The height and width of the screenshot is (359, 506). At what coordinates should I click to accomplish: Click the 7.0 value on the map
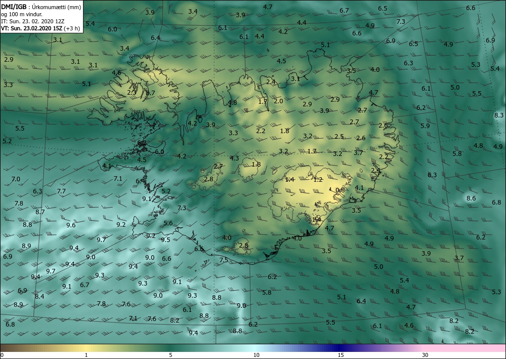16,179
